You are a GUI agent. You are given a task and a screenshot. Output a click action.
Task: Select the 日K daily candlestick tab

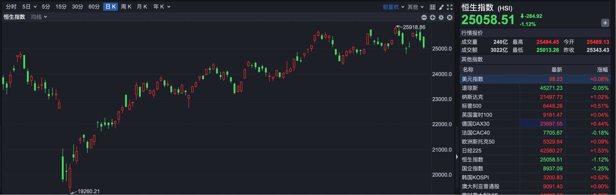point(110,7)
